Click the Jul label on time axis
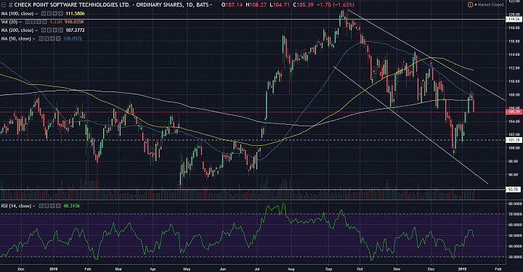The height and width of the screenshot is (272, 523). pos(257,268)
